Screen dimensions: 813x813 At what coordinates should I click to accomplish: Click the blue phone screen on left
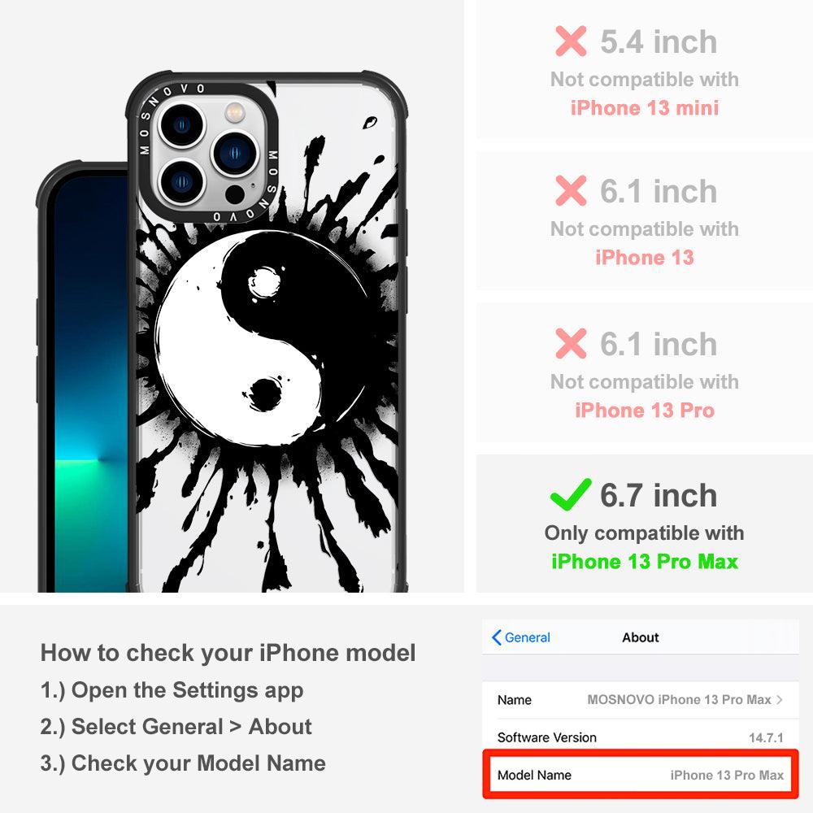[91, 384]
